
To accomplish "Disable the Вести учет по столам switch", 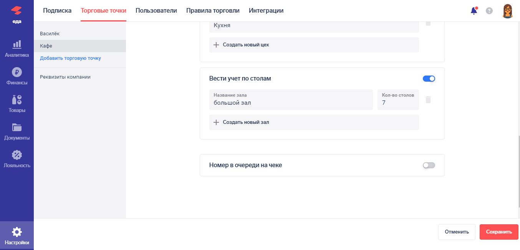I will click(429, 79).
